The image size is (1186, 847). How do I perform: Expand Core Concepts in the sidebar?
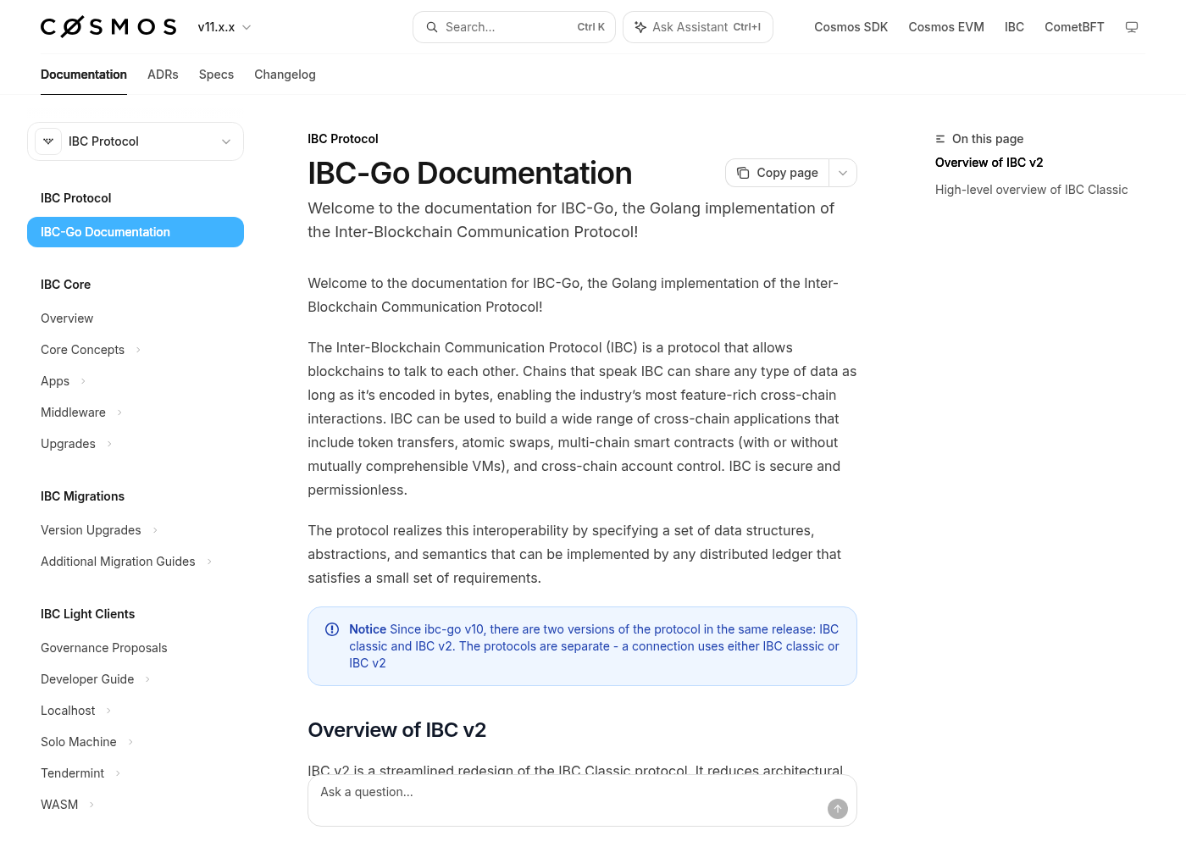click(138, 350)
